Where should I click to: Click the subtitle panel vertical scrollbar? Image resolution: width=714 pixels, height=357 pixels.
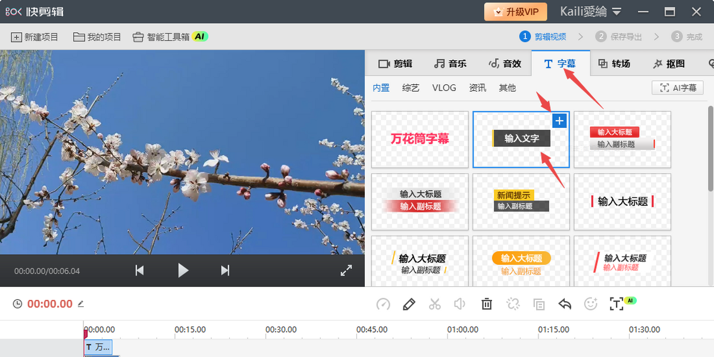710,149
